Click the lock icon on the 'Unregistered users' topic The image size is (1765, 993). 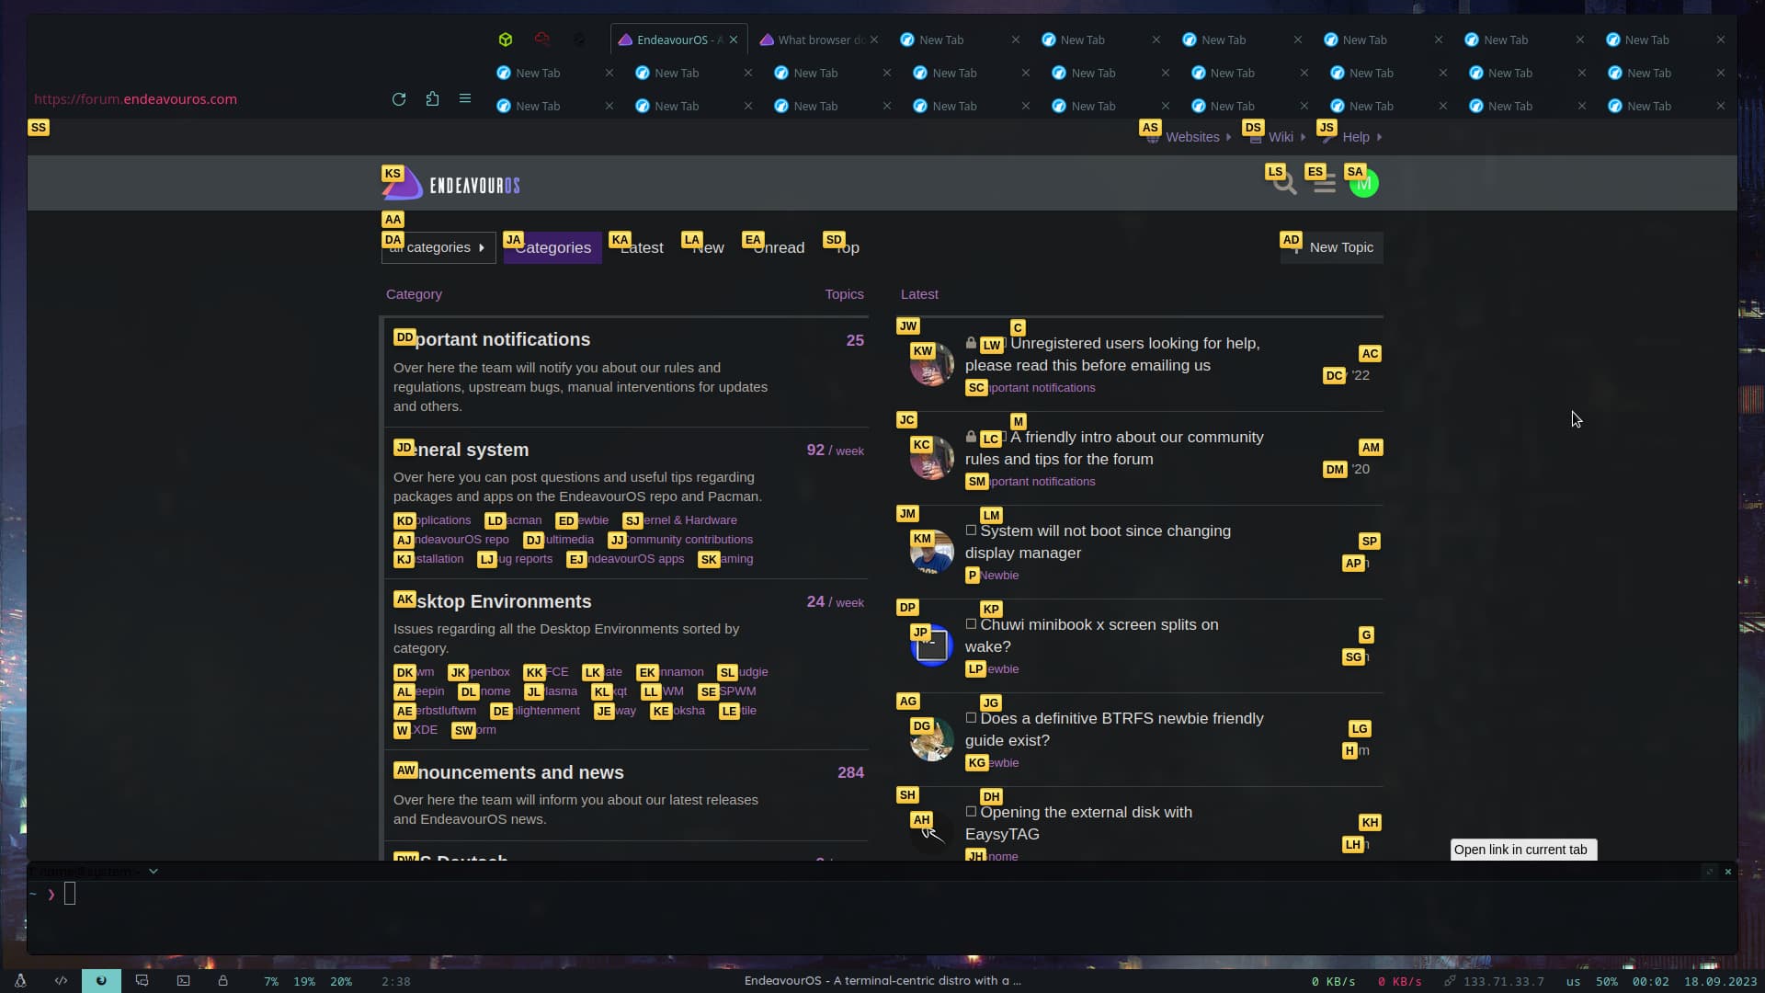click(971, 343)
